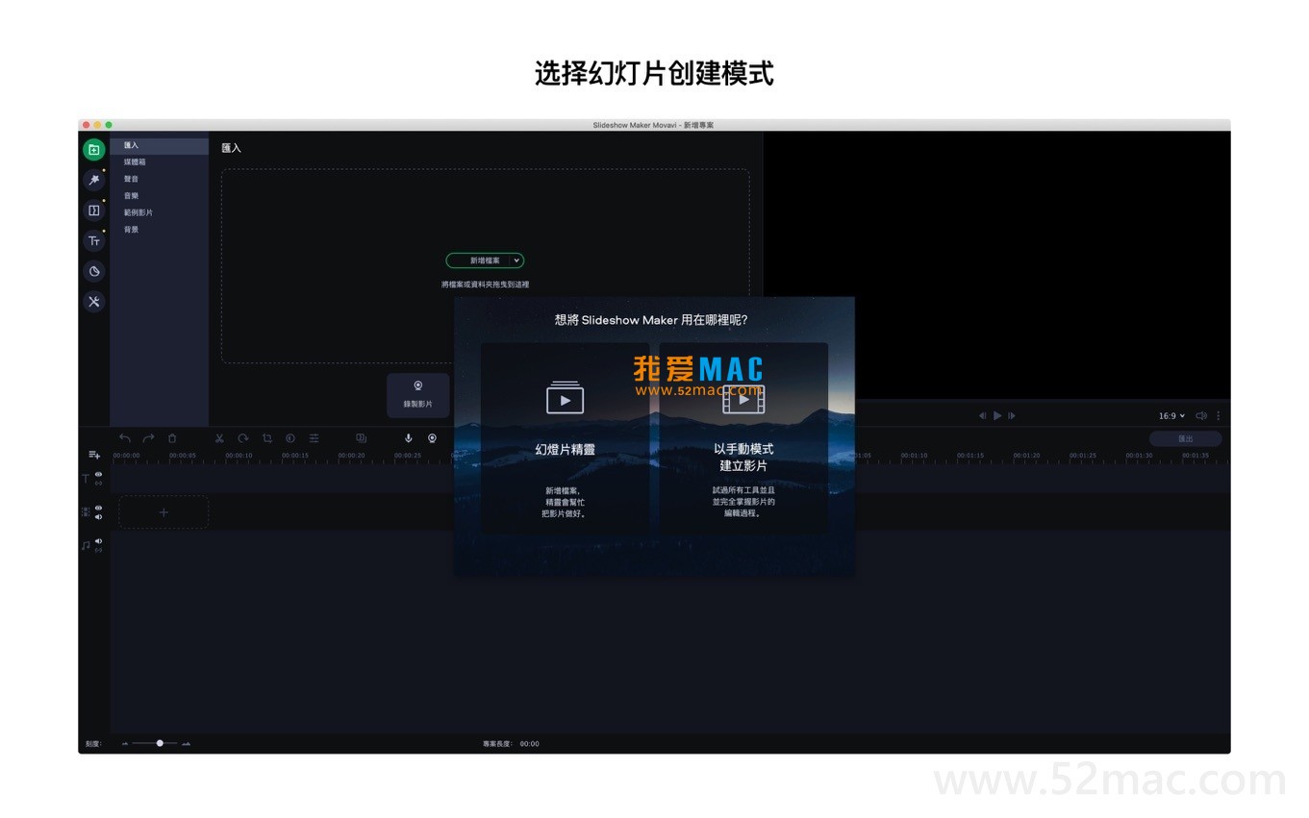Screen dimensions: 1309x818
Task: Select the 媒體箱 sidebar tab
Action: point(159,162)
